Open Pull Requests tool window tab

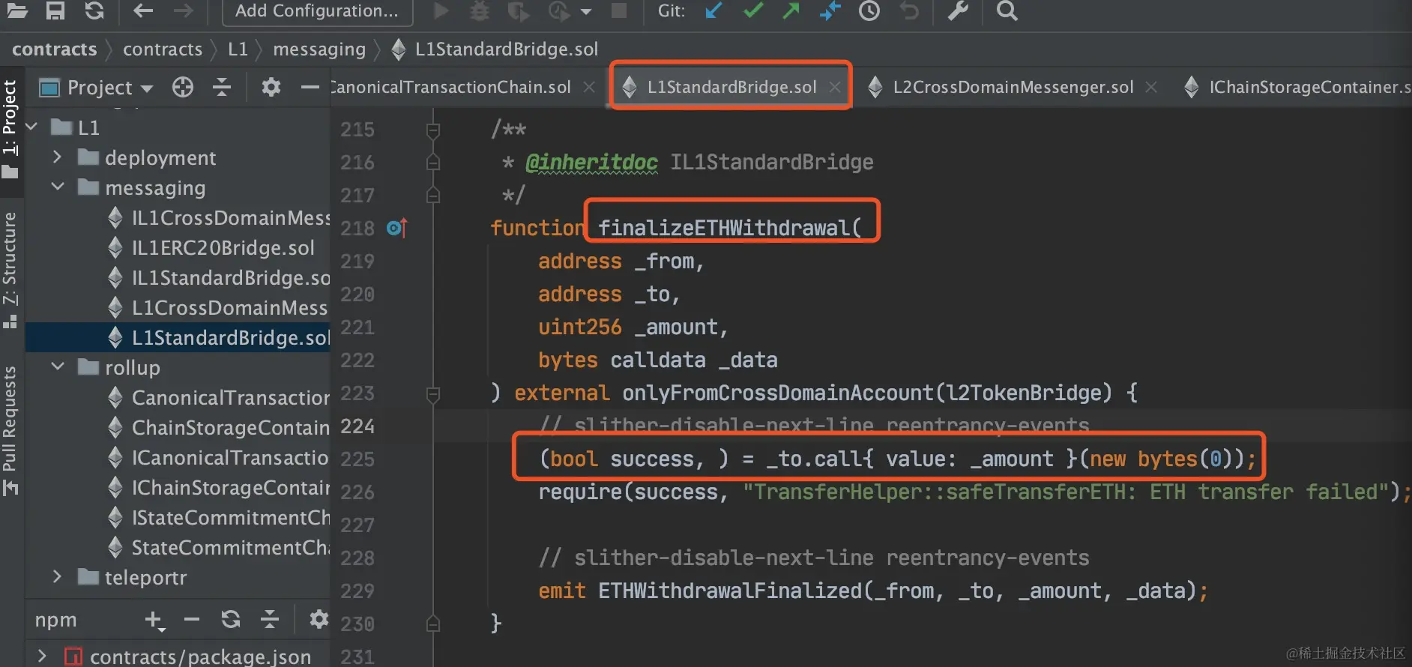tap(10, 431)
